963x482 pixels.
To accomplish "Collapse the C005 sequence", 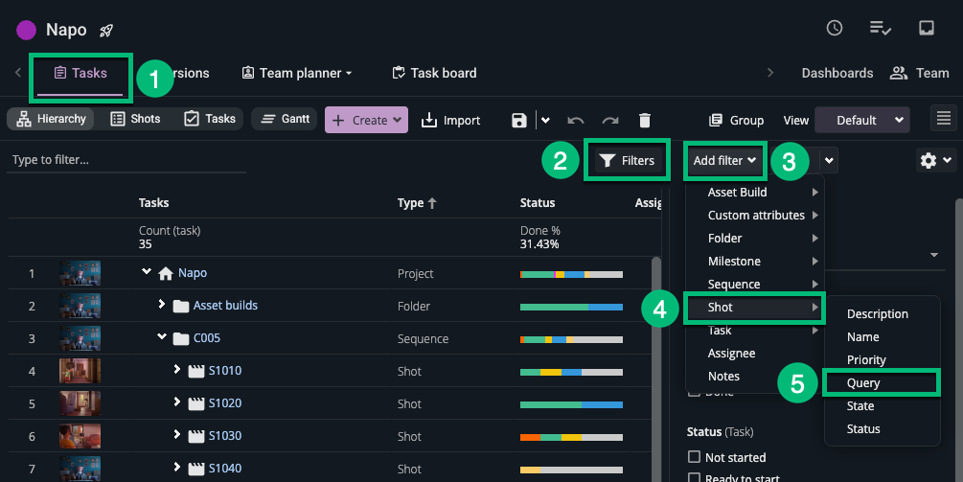I will 162,336.
